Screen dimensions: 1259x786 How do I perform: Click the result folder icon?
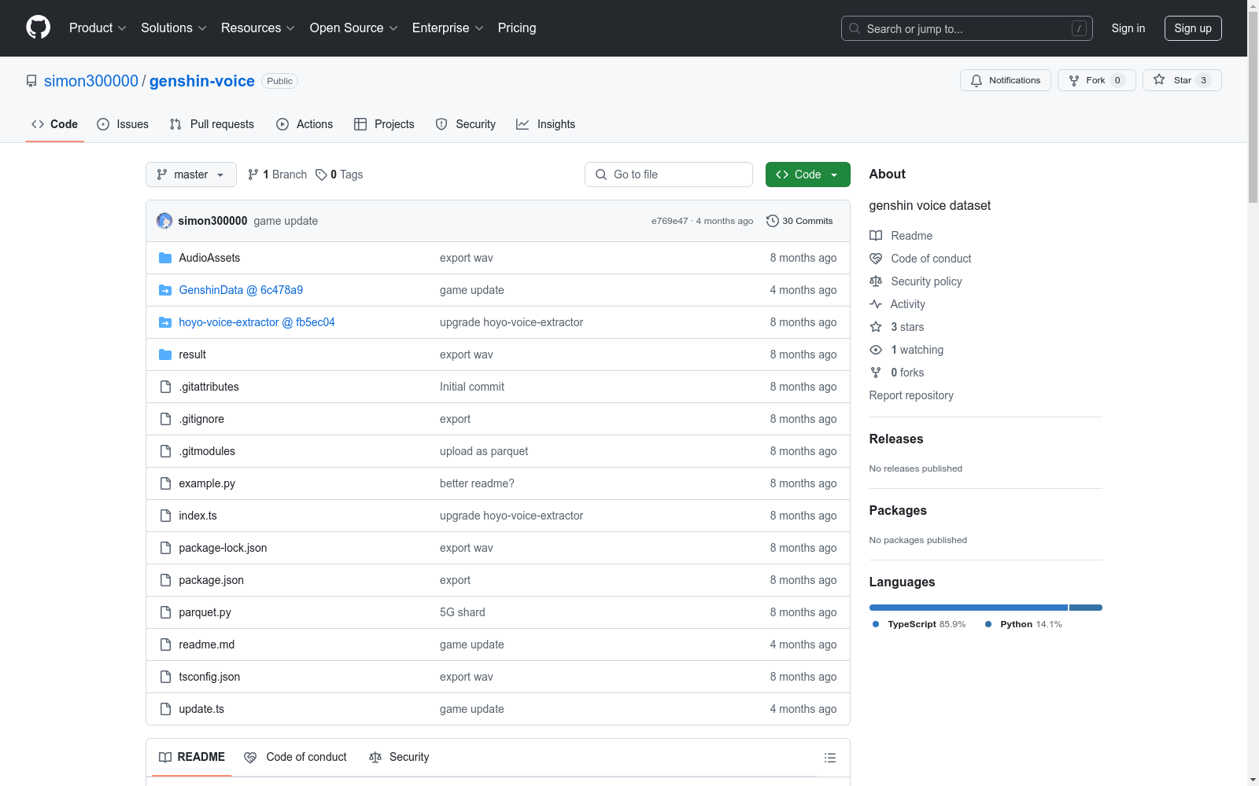[165, 354]
